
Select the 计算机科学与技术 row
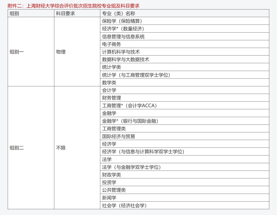185,52
